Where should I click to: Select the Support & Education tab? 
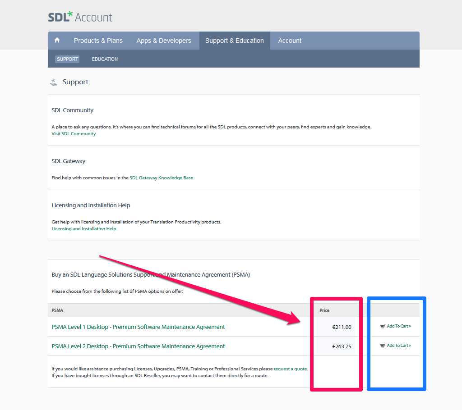tap(235, 41)
